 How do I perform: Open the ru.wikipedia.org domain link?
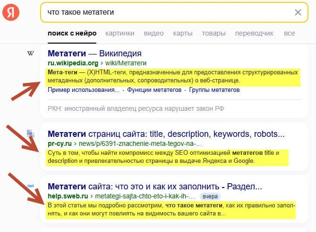click(x=73, y=63)
